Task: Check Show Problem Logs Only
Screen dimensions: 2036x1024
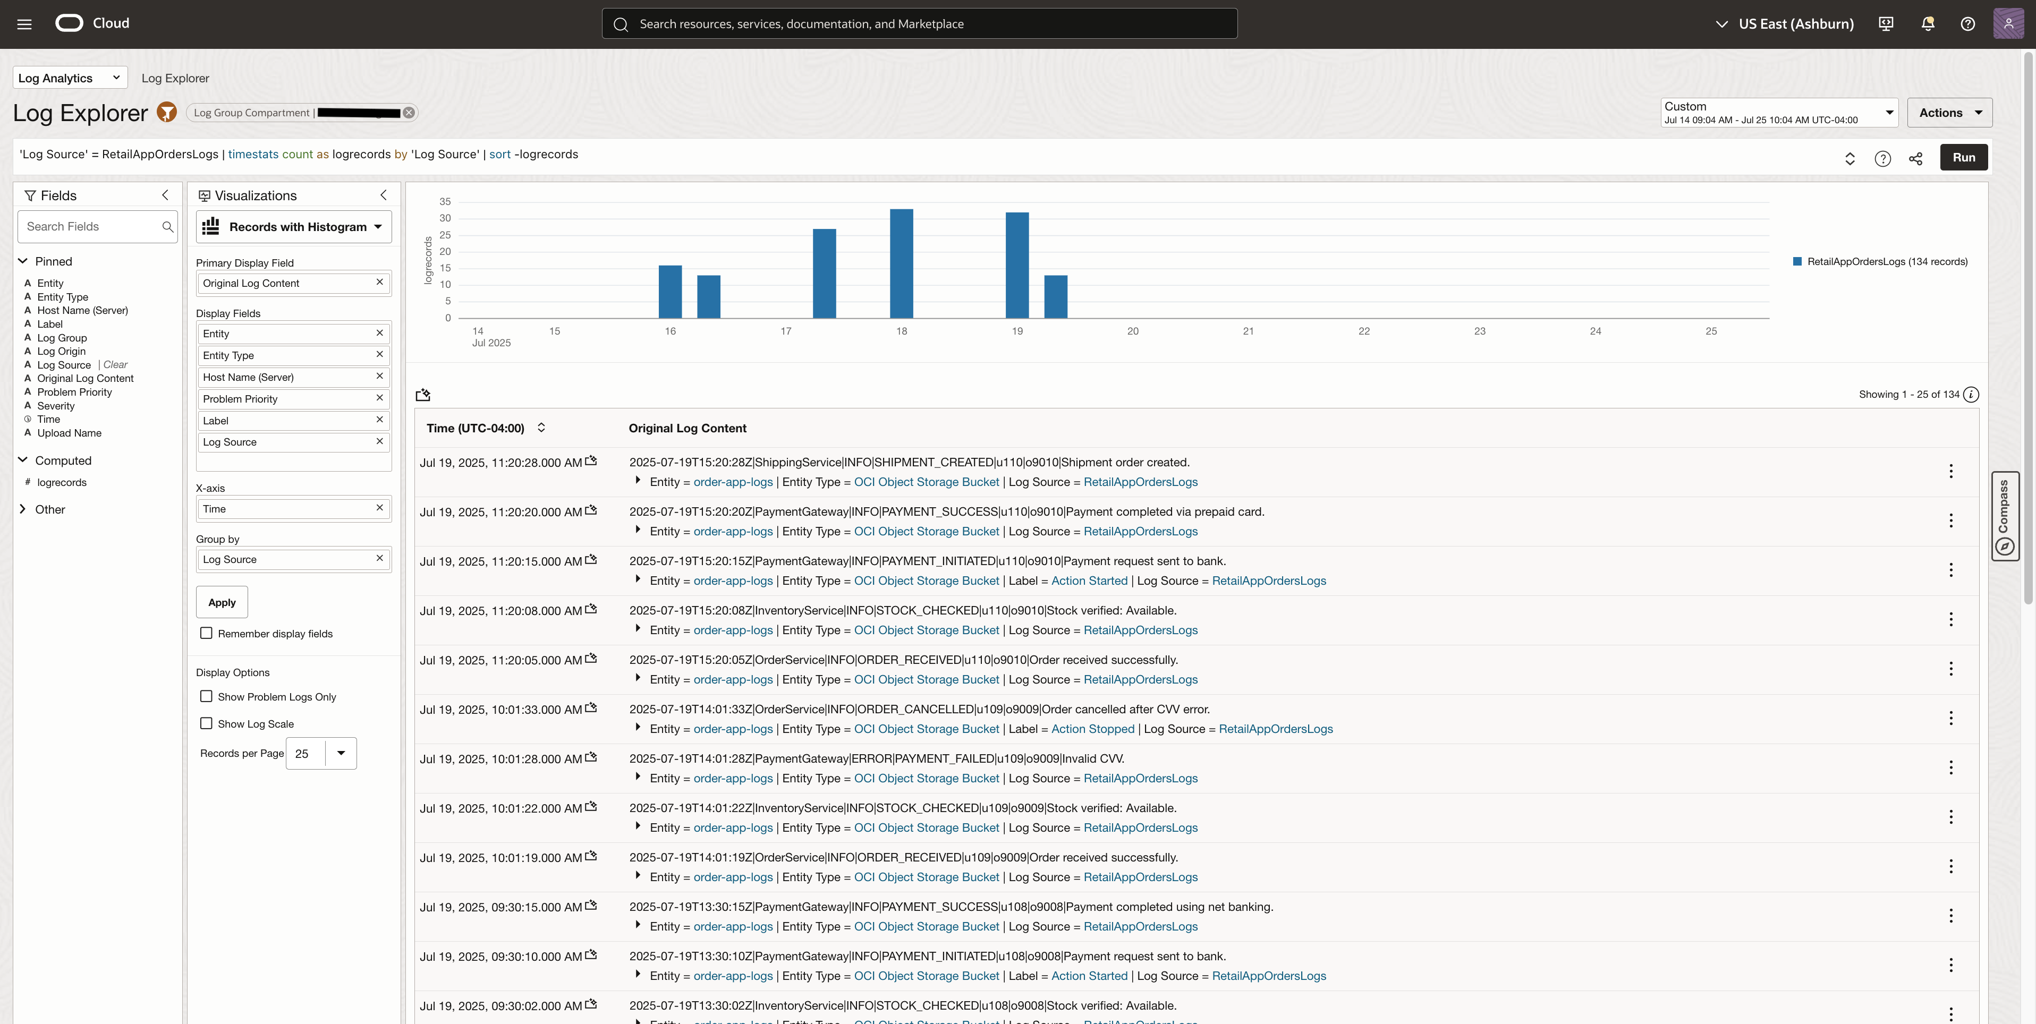Action: pos(206,696)
